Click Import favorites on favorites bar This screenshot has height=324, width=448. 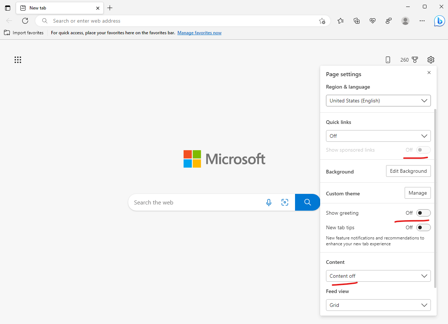point(24,33)
